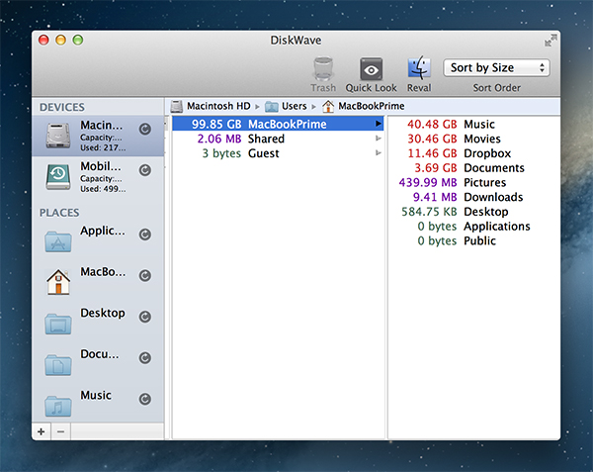Select the Desktop 584.75 KB entry
593x472 pixels.
coord(474,212)
